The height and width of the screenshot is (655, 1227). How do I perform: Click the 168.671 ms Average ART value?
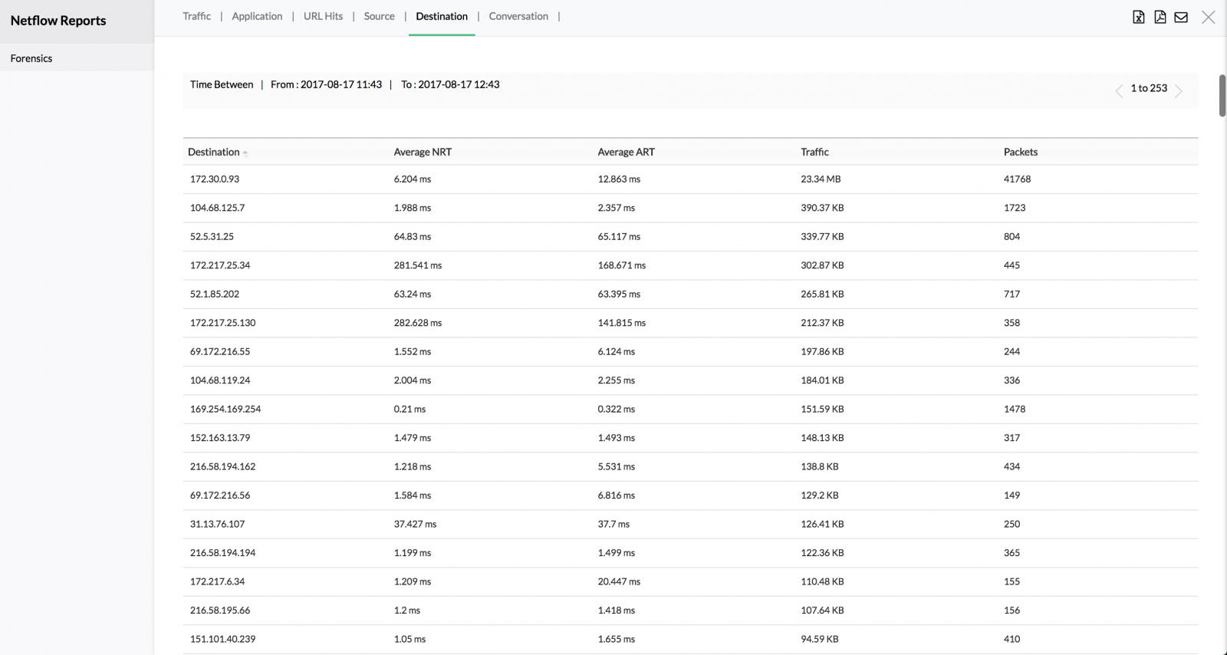pyautogui.click(x=622, y=265)
